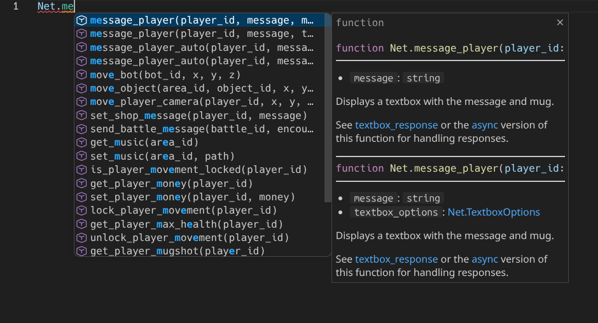This screenshot has height=323, width=598.
Task: Follow the textbox_response link in the first doc block
Action: (396, 125)
